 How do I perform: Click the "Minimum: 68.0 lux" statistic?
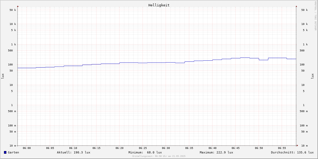[x=145, y=152]
